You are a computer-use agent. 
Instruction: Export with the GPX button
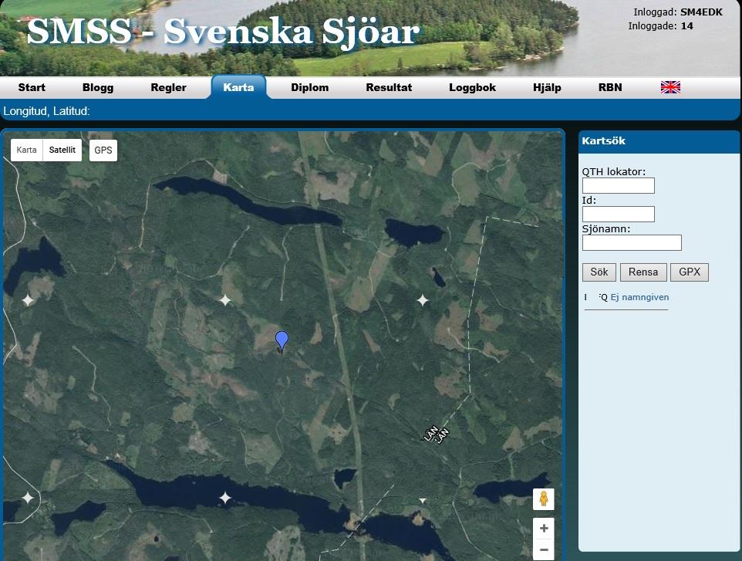tap(689, 272)
